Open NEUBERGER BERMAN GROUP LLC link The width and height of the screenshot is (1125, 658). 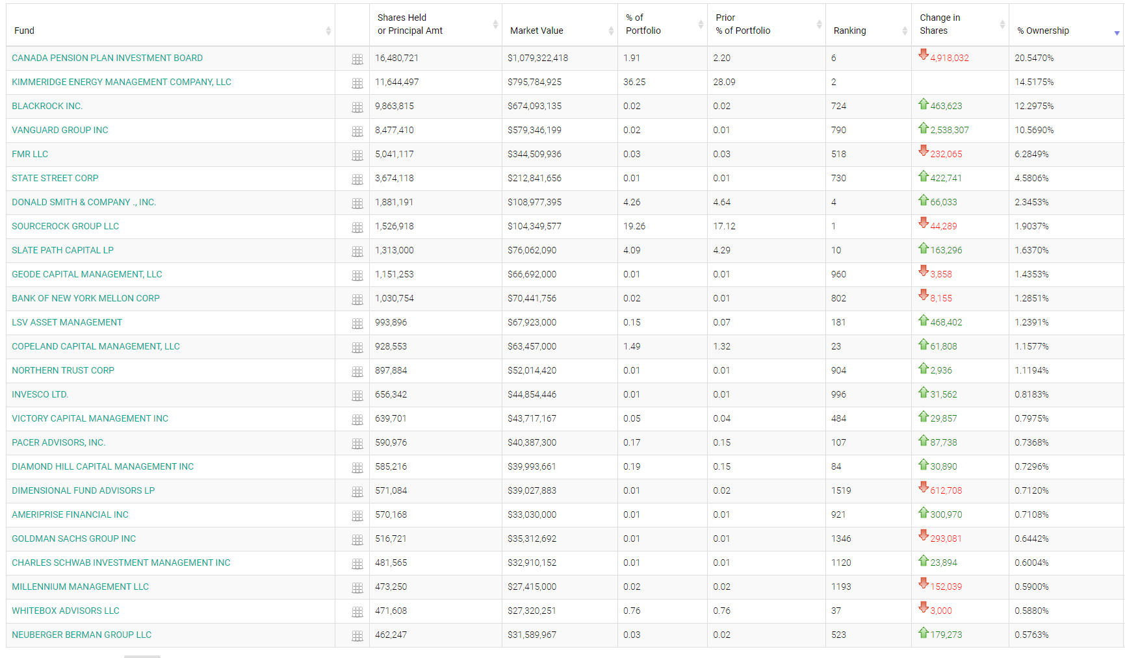(x=82, y=635)
